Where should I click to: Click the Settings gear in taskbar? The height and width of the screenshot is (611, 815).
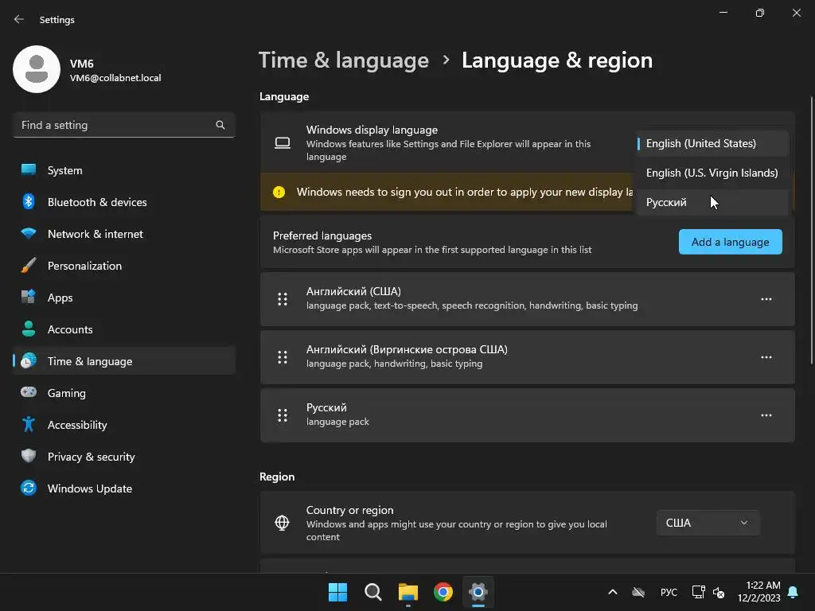pyautogui.click(x=478, y=592)
